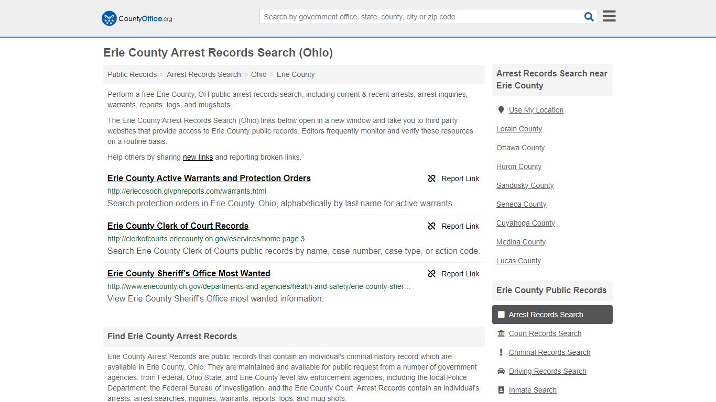
Task: Click the magnifier search icon
Action: [589, 17]
